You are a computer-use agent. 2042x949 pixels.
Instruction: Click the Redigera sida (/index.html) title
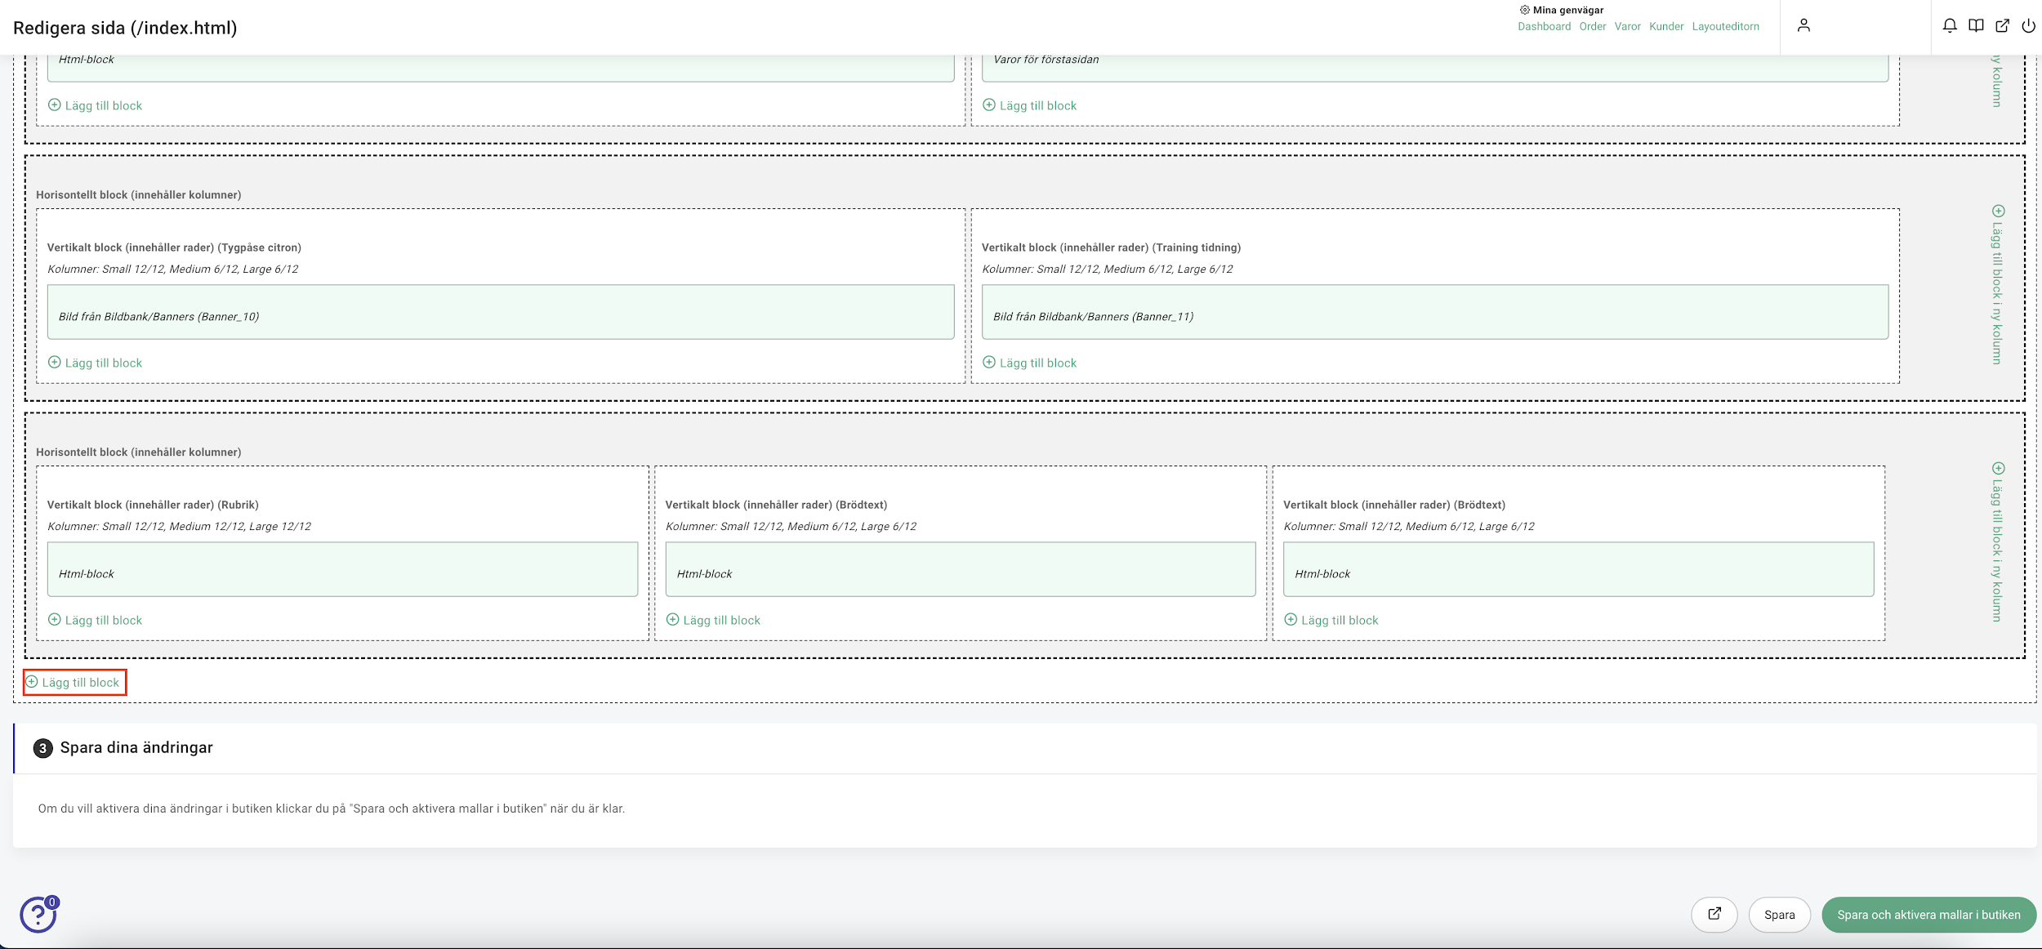tap(125, 28)
